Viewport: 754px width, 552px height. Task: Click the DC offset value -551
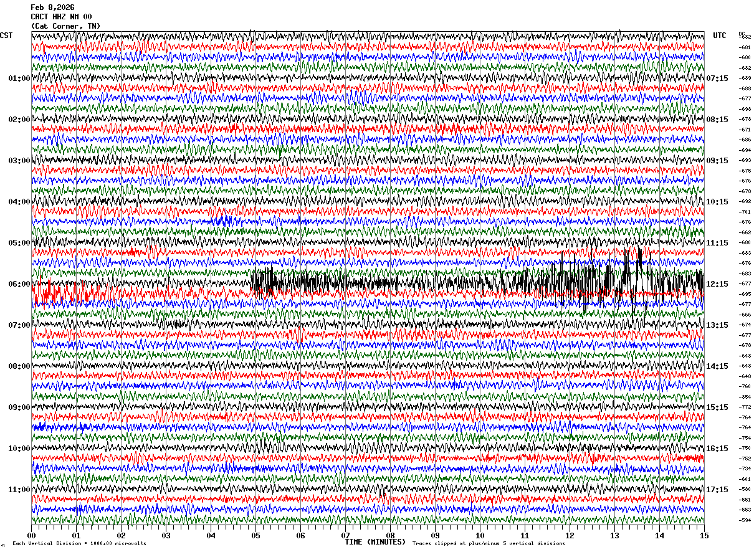[745, 500]
